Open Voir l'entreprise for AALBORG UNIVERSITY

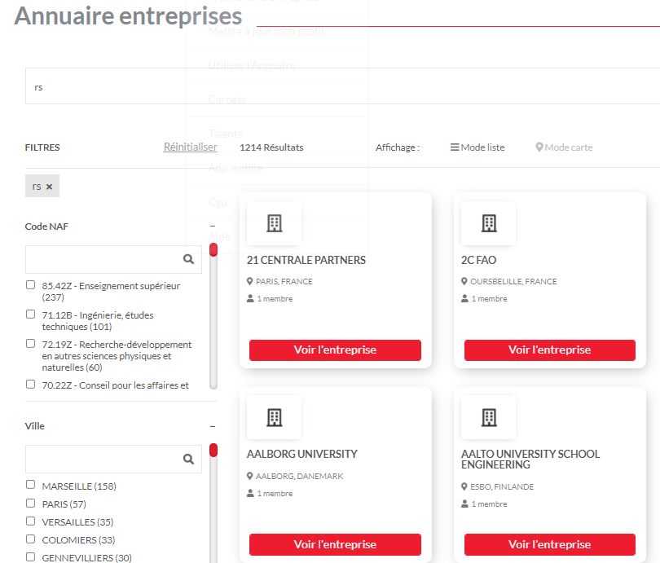[335, 544]
